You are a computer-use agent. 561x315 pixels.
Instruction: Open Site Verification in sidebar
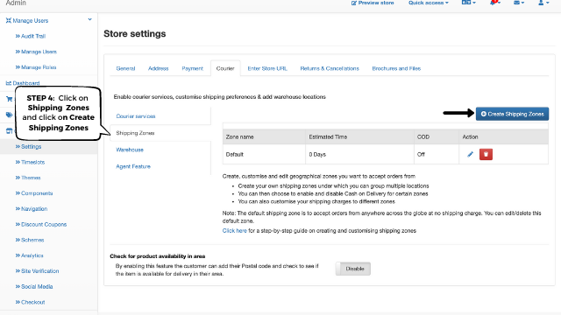39,271
